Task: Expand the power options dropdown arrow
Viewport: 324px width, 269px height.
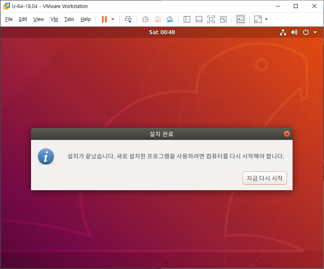Action: click(x=113, y=19)
